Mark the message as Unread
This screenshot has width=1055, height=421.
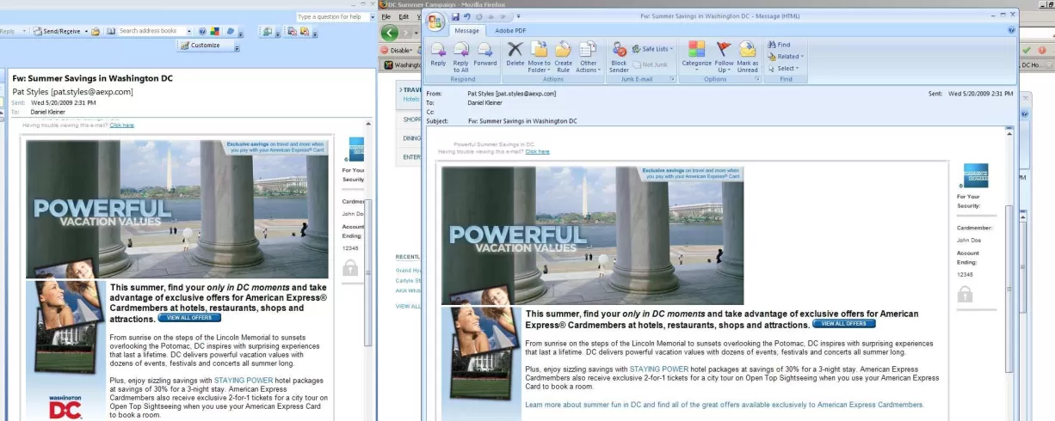pos(747,53)
